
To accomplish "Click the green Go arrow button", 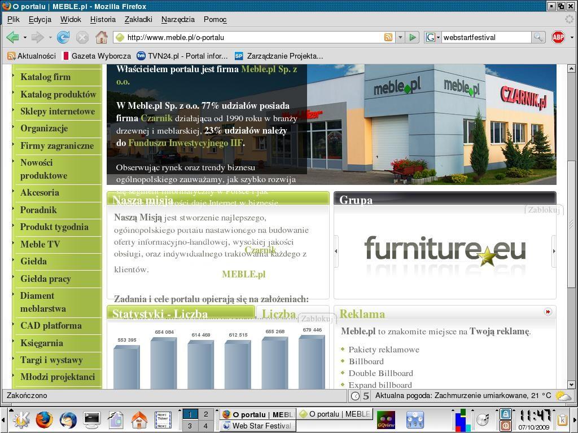I will 413,37.
